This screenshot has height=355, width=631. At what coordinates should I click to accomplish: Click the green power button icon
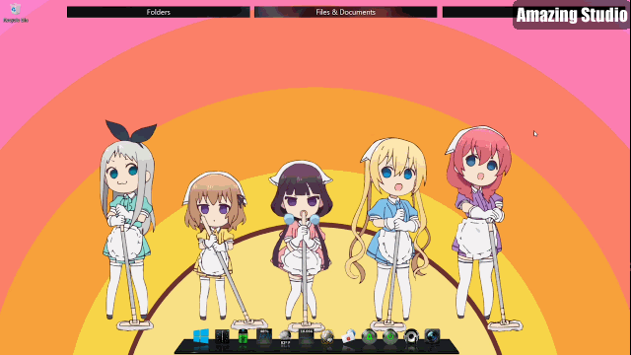pyautogui.click(x=390, y=336)
